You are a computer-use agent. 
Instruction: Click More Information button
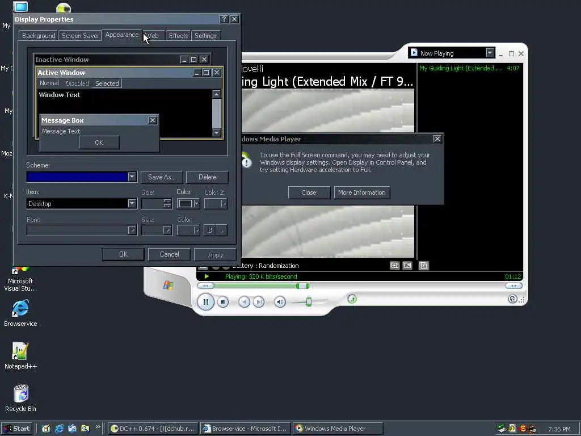361,192
